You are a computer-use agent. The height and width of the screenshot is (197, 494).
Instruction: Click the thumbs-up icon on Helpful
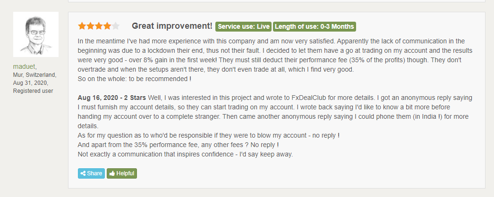pos(112,173)
